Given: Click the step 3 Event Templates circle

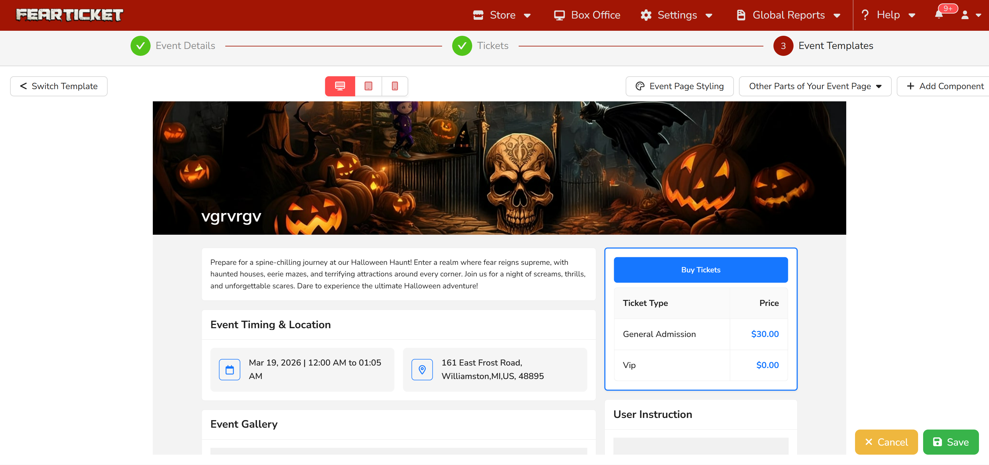Looking at the screenshot, I should [783, 46].
